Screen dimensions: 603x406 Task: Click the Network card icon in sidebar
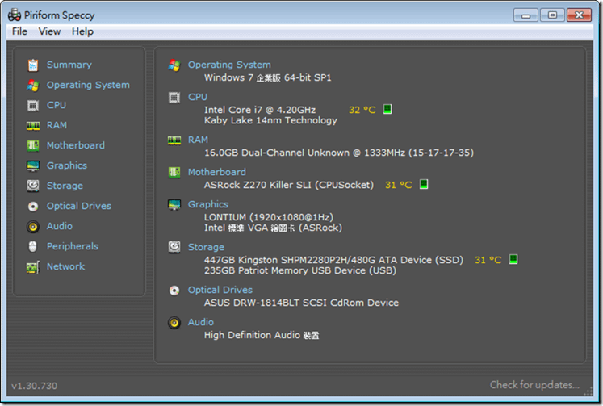click(x=33, y=267)
